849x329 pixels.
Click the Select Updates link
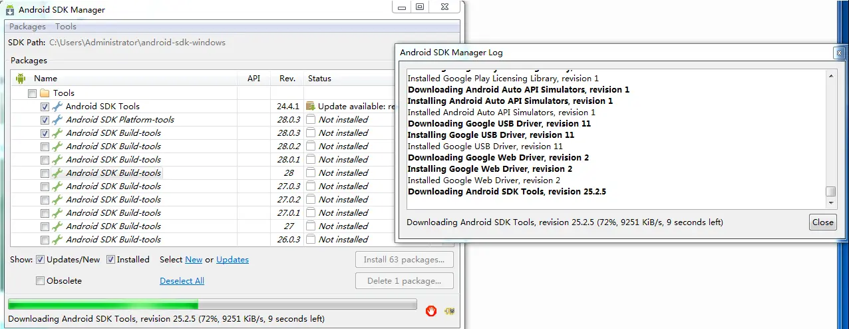232,260
